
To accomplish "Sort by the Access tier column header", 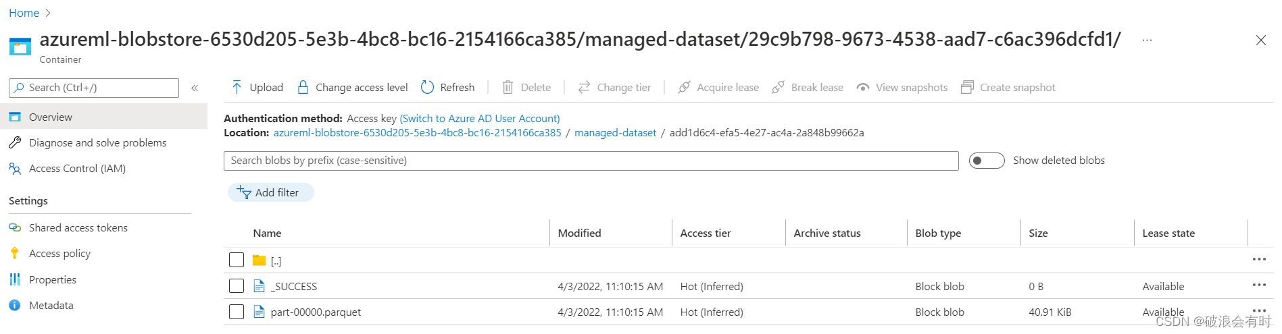I will 706,233.
